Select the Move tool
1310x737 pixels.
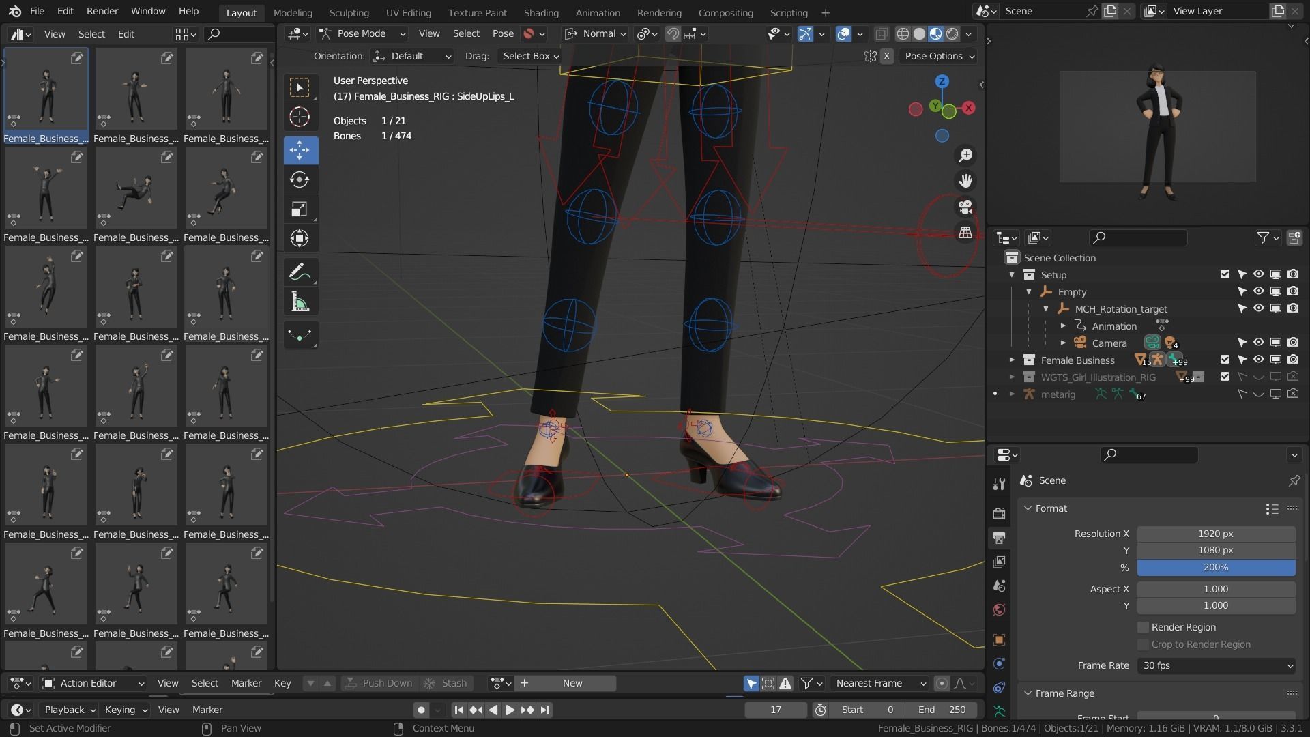(x=300, y=150)
